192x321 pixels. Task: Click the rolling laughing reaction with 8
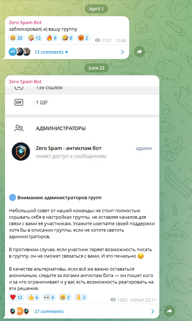67,38
